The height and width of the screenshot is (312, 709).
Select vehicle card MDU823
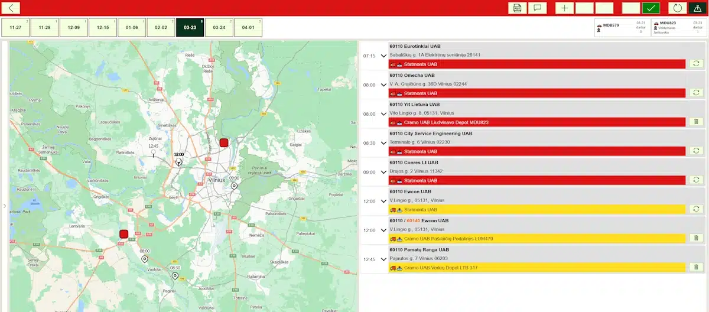678,28
